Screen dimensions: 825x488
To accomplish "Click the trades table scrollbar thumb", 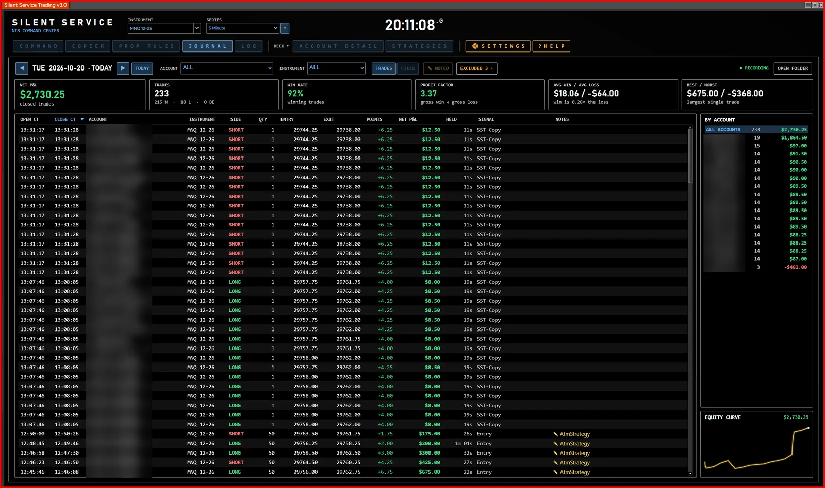I will 690,155.
